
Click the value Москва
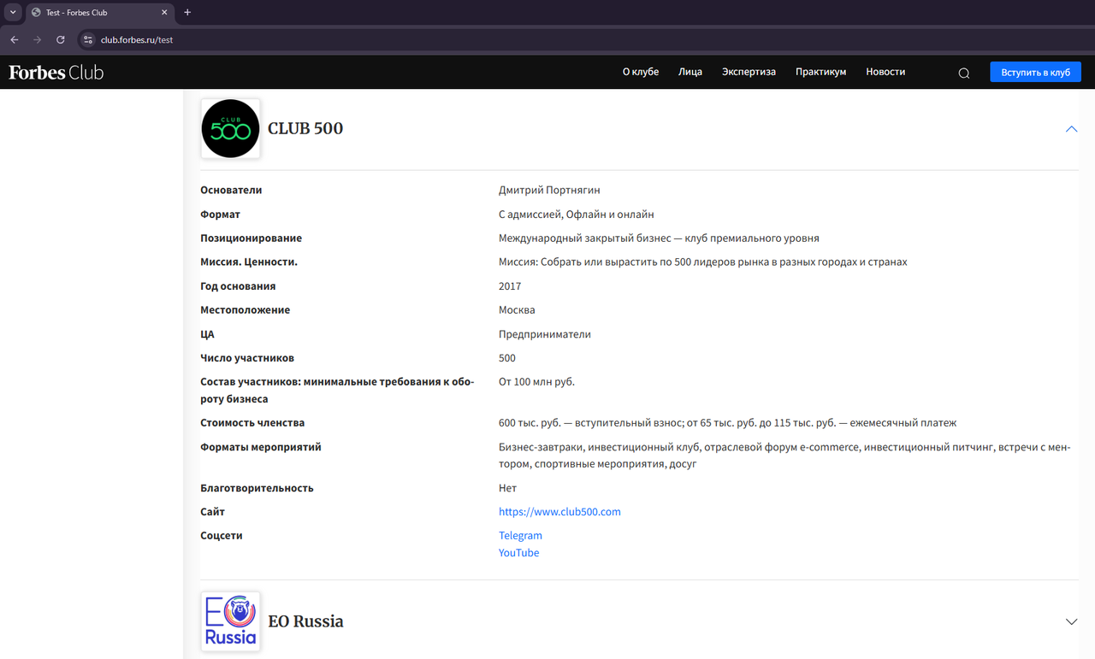point(517,310)
